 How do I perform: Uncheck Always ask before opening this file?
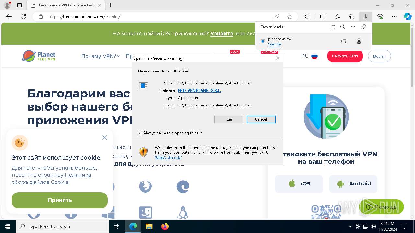[140, 133]
